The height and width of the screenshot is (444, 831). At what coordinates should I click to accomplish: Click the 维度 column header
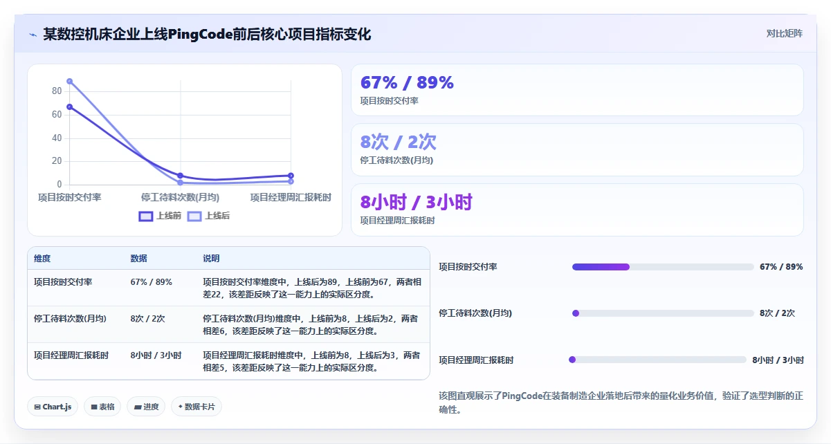tap(42, 259)
